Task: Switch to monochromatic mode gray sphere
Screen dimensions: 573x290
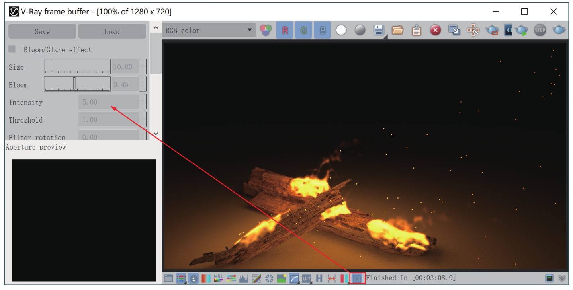Action: [x=360, y=31]
